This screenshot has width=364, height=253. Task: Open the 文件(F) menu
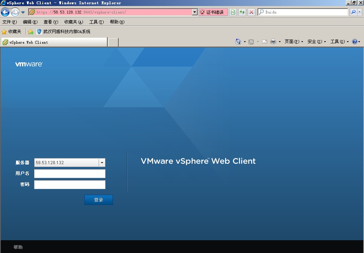coord(10,22)
